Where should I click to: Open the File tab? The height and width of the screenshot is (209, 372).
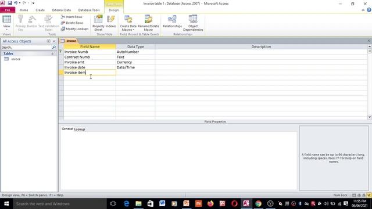click(8, 10)
